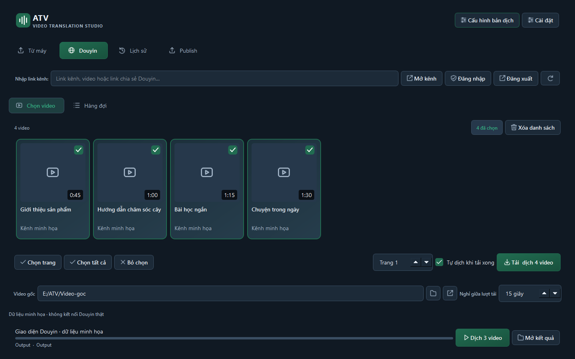This screenshot has height=359, width=575.
Task: Click the Dịch 3 video button
Action: (x=482, y=338)
